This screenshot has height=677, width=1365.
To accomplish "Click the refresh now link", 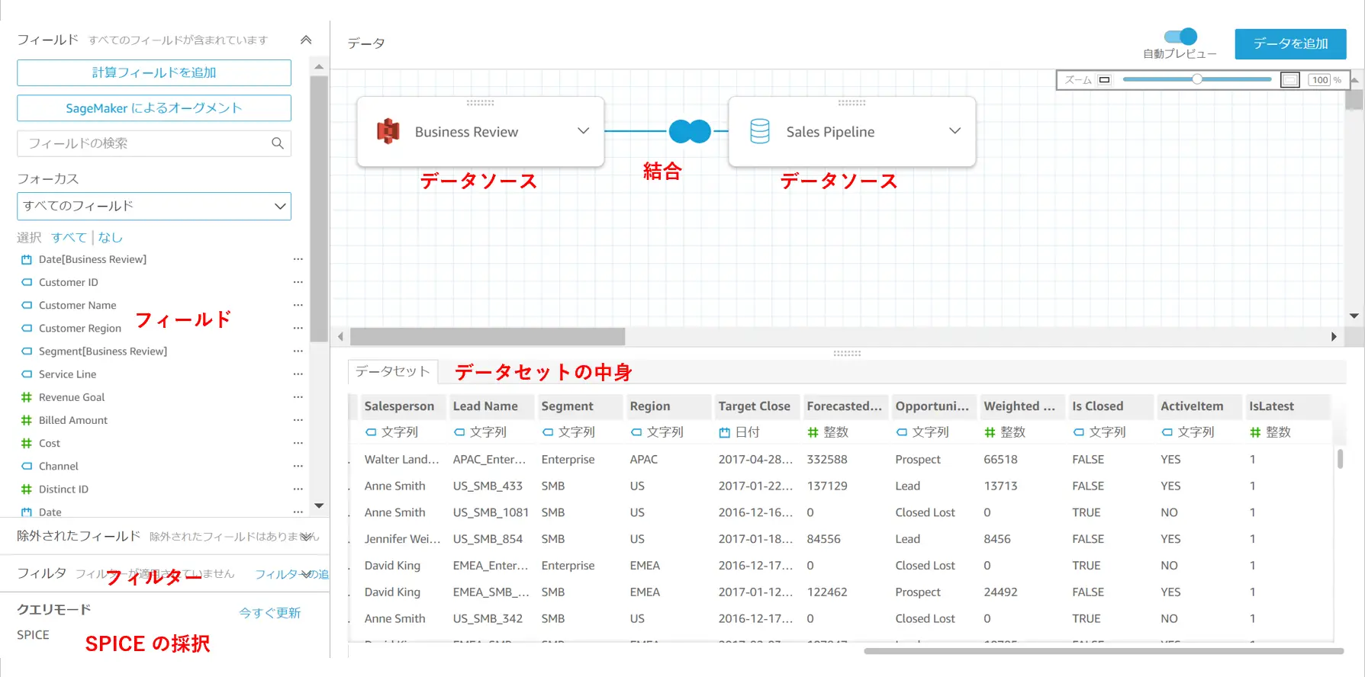I will point(270,613).
